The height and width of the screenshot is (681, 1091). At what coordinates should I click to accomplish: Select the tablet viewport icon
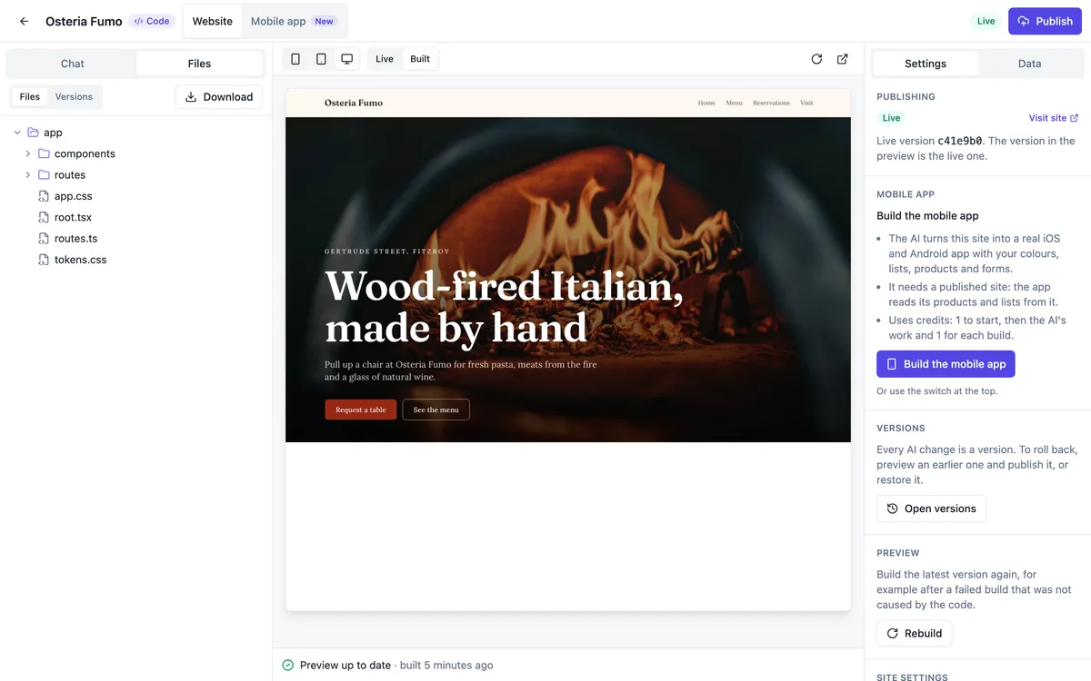click(x=321, y=59)
